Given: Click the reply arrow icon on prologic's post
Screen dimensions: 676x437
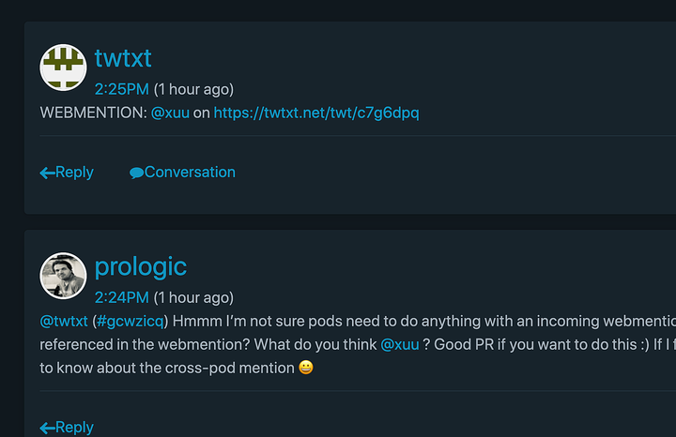Looking at the screenshot, I should click(x=47, y=428).
